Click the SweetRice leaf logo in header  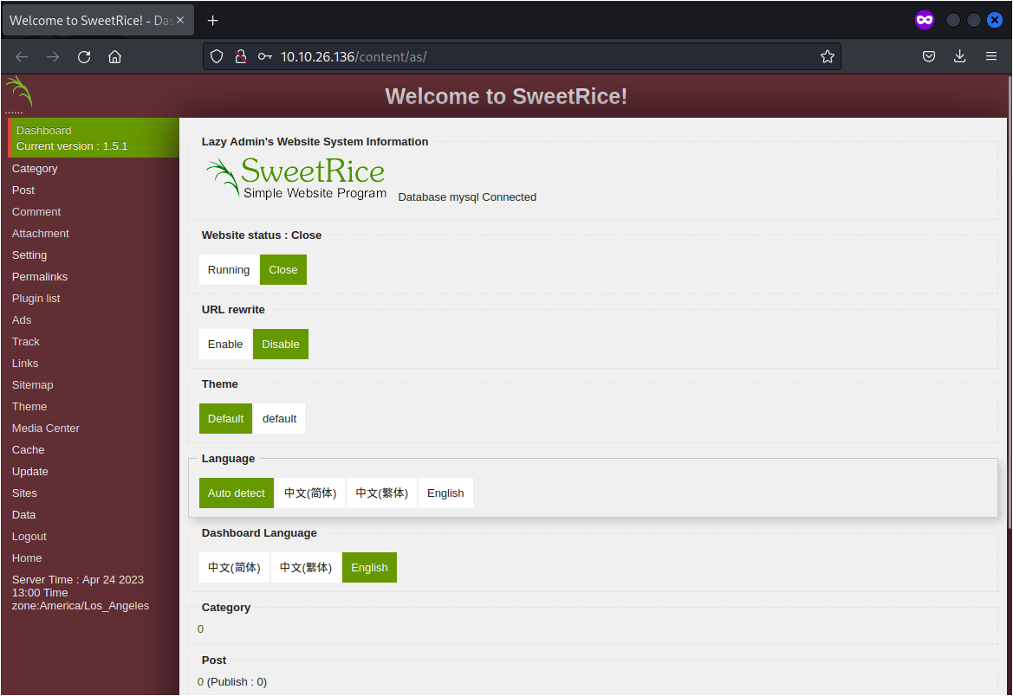[x=18, y=92]
